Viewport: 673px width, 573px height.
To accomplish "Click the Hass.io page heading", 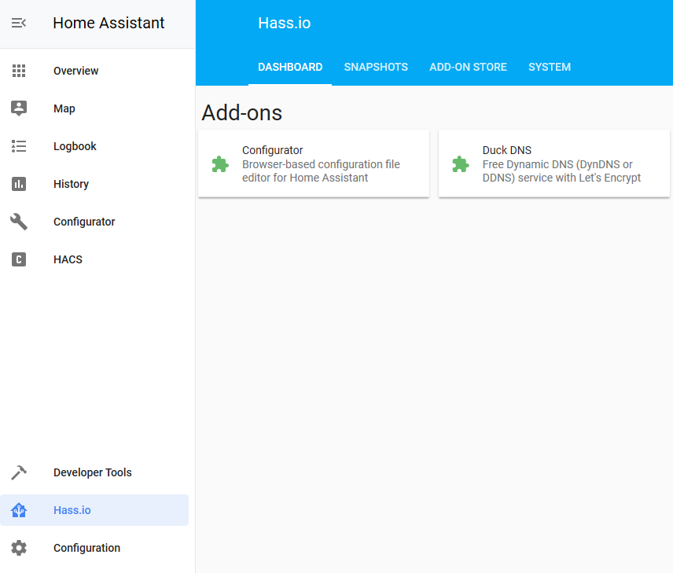I will click(284, 23).
